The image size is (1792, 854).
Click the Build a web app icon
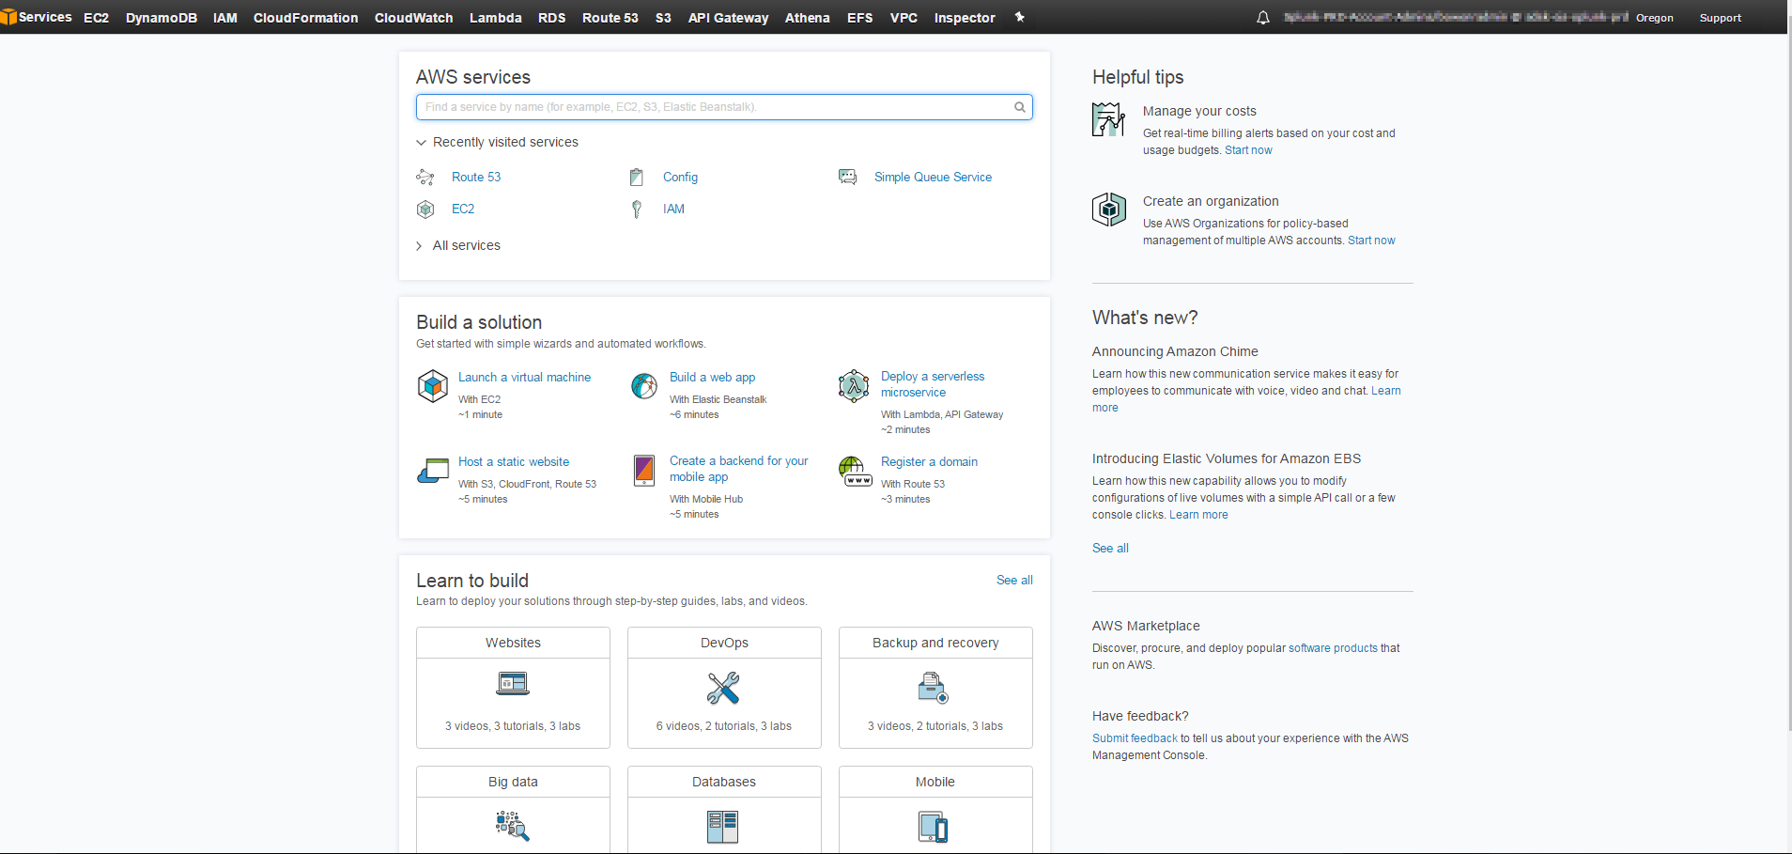[644, 386]
